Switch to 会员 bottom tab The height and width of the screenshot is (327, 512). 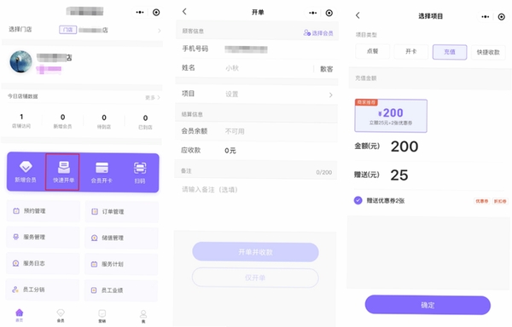(61, 316)
